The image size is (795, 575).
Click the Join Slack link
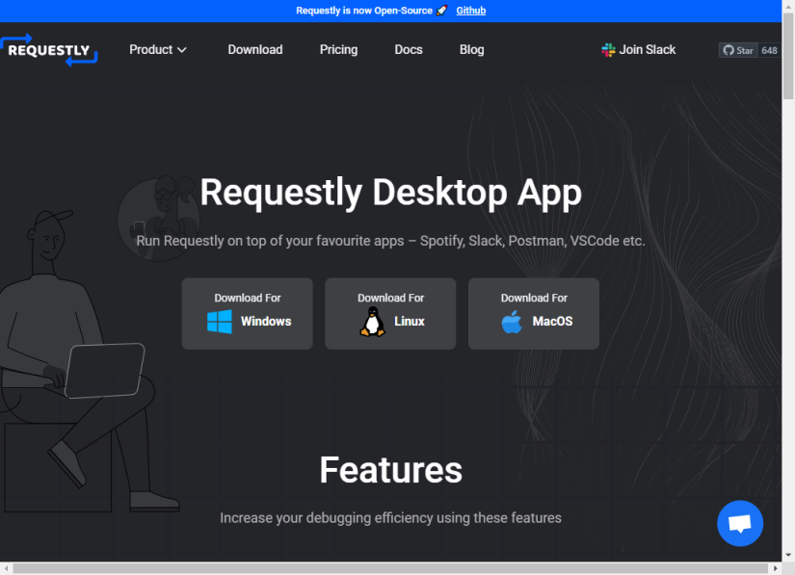click(638, 50)
